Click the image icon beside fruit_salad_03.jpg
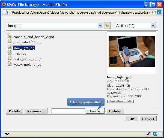This screenshot has height=138, width=164. [x=10, y=41]
